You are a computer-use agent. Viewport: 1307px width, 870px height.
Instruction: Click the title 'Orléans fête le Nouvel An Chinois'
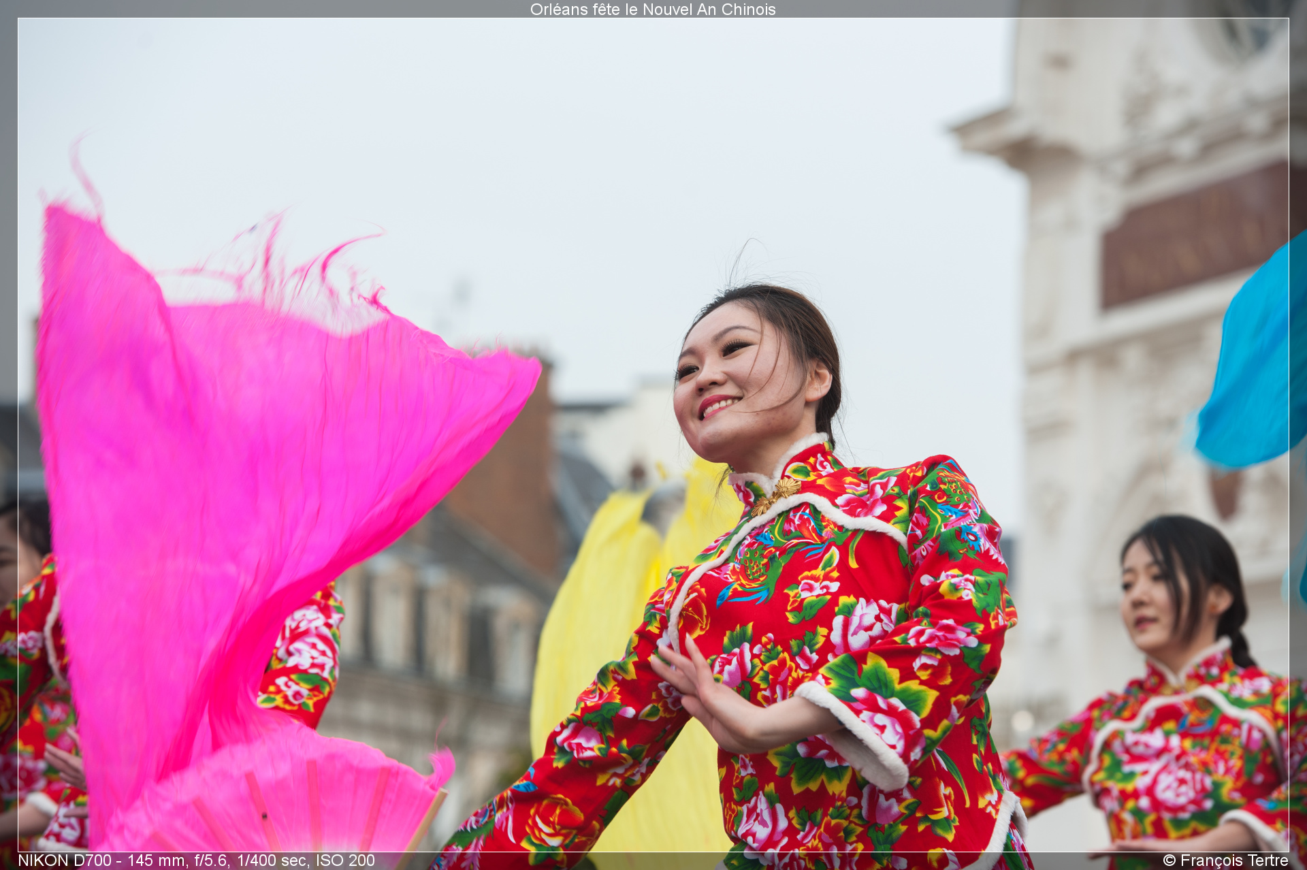tap(653, 10)
